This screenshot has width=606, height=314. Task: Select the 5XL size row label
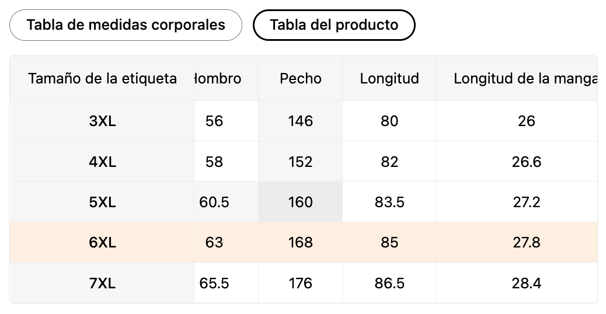102,202
